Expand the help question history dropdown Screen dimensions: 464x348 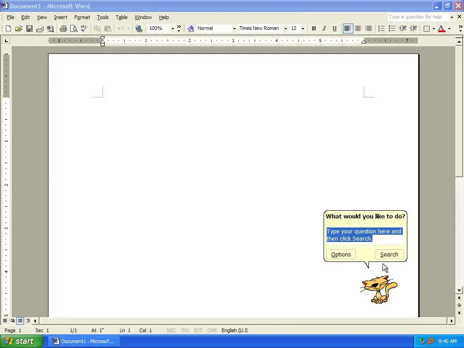[x=452, y=17]
